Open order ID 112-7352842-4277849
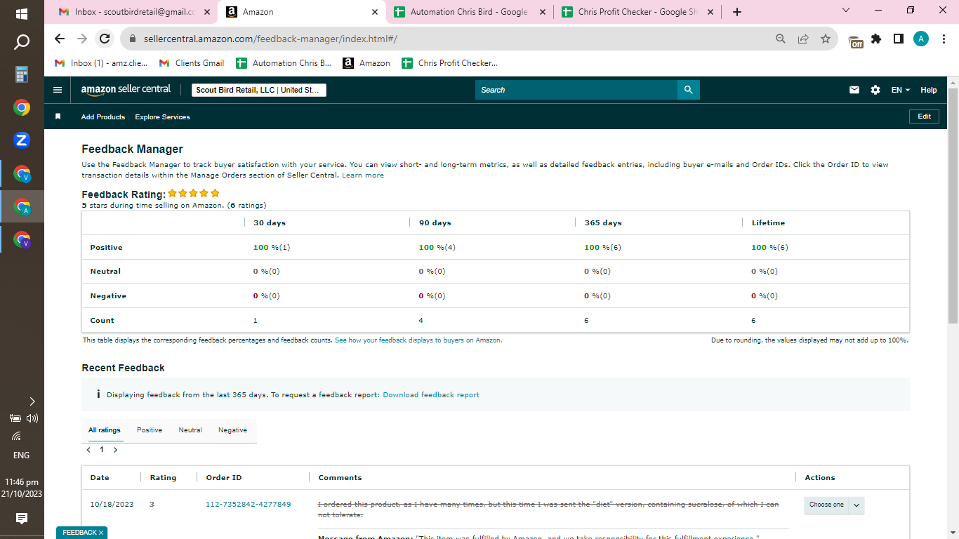 pyautogui.click(x=249, y=505)
